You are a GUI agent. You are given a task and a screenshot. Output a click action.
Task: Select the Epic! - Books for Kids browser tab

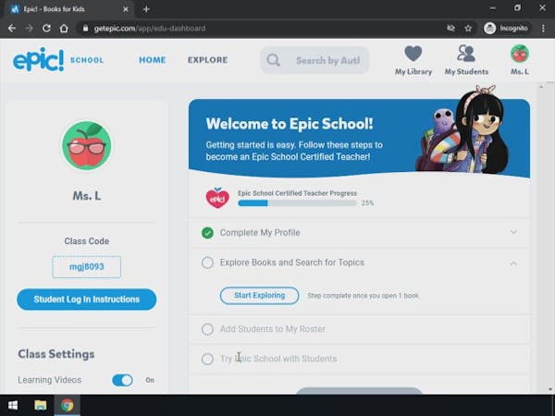pyautogui.click(x=69, y=9)
